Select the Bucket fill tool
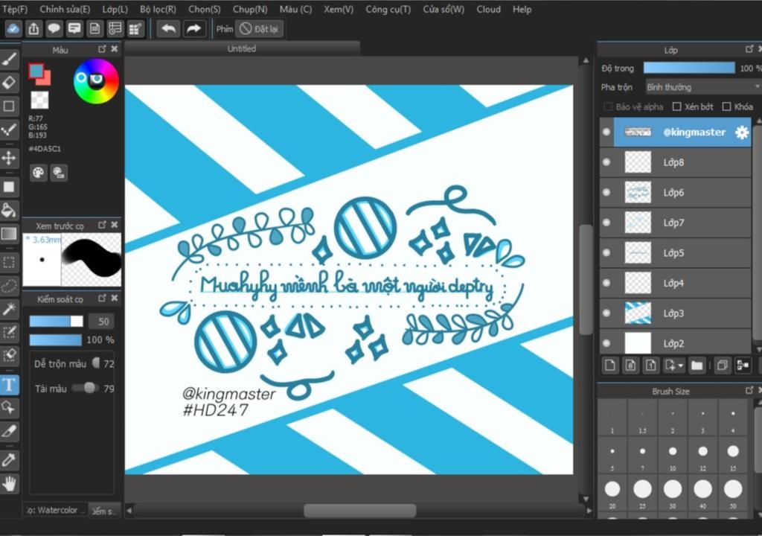Image resolution: width=762 pixels, height=536 pixels. point(9,210)
